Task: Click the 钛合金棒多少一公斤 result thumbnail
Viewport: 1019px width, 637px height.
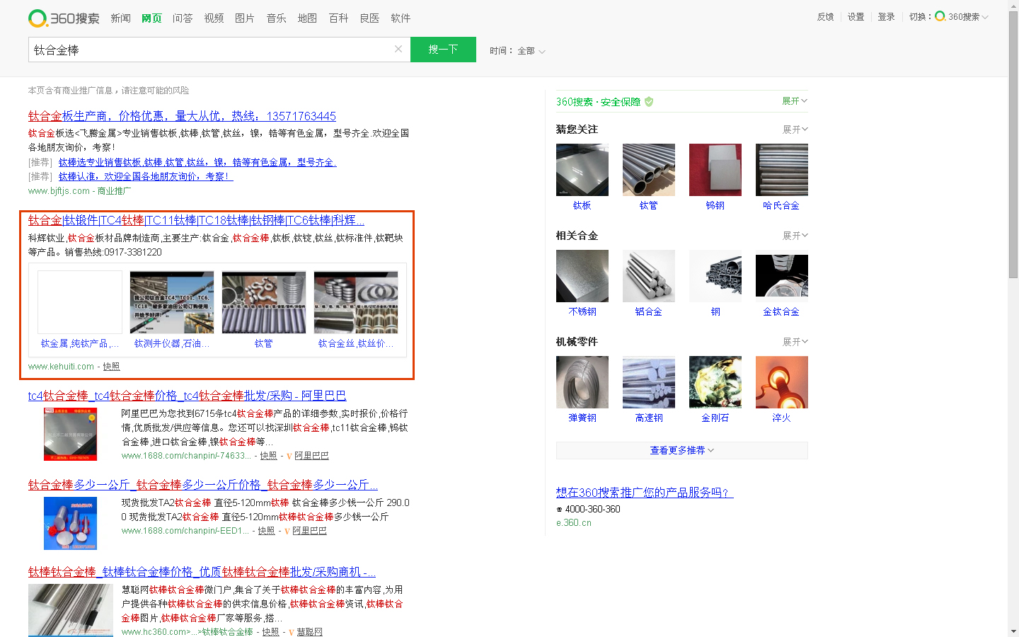Action: pyautogui.click(x=70, y=523)
